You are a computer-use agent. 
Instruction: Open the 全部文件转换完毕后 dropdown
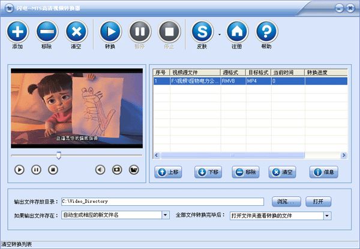[327, 215]
